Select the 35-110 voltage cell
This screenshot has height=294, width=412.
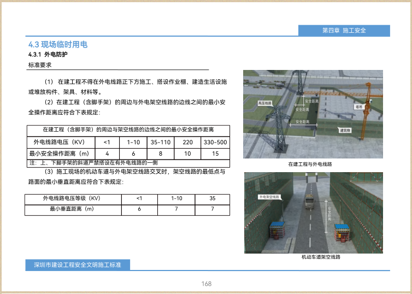(160, 142)
